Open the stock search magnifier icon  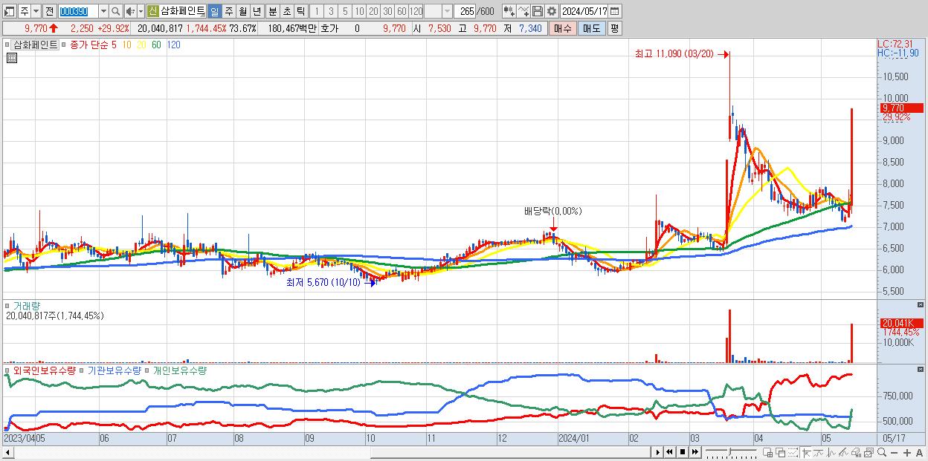[x=115, y=11]
